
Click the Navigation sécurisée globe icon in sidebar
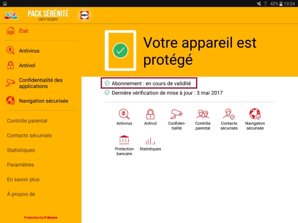[x=10, y=100]
